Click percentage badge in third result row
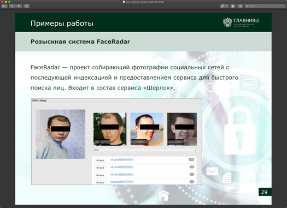 [192, 174]
